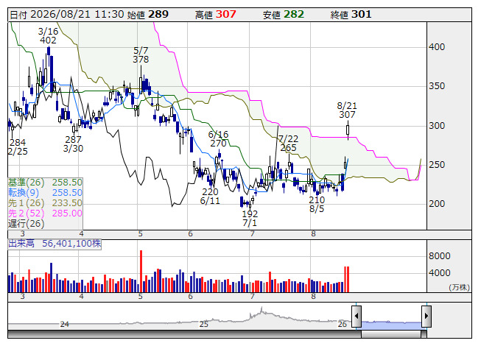Click the 先1(26) 233.50 legend entry
481x346 pixels.
coord(45,203)
